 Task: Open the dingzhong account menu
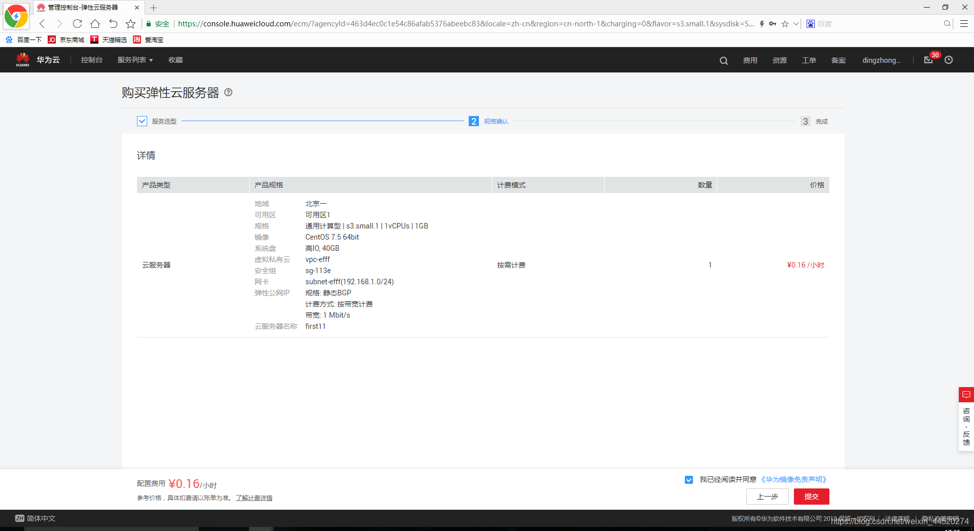(882, 60)
